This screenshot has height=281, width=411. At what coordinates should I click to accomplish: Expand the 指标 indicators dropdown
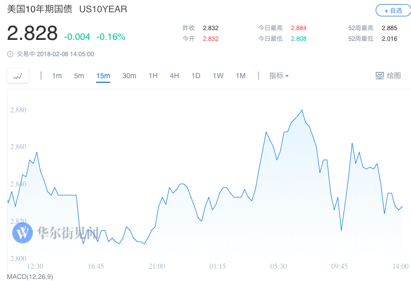tap(279, 76)
